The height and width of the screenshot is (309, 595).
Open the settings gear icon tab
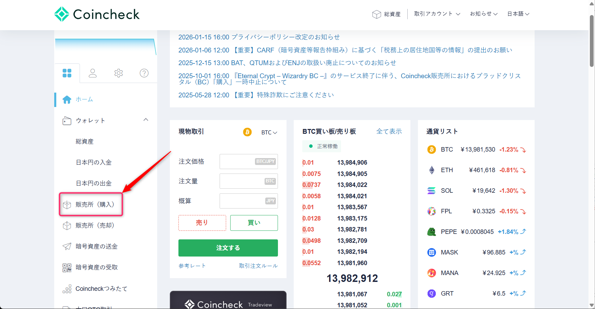(x=119, y=73)
